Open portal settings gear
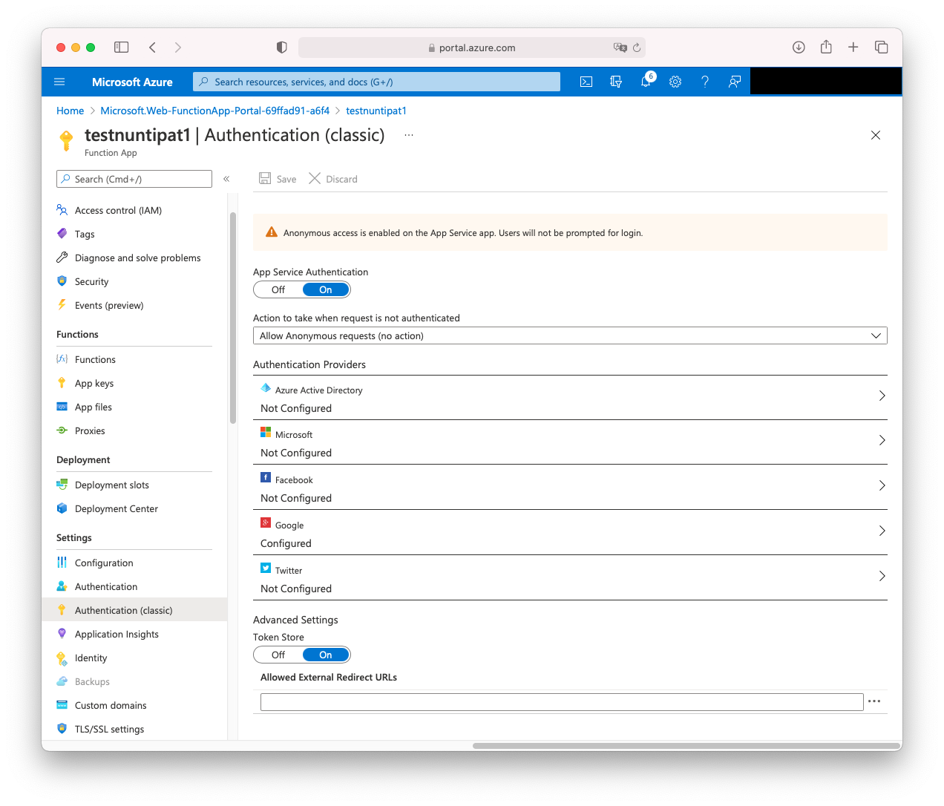Viewport: 944px width, 806px height. tap(675, 82)
